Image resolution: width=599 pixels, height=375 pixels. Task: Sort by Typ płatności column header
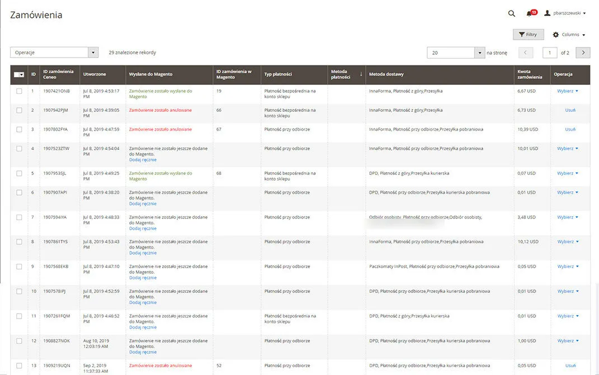[294, 74]
